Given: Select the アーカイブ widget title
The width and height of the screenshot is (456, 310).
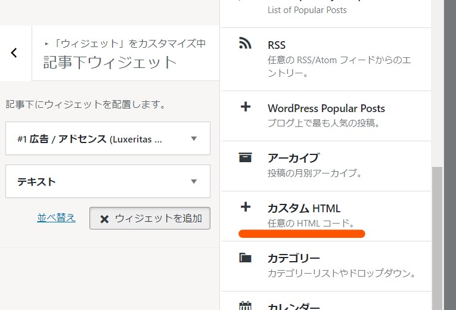Looking at the screenshot, I should 293,158.
